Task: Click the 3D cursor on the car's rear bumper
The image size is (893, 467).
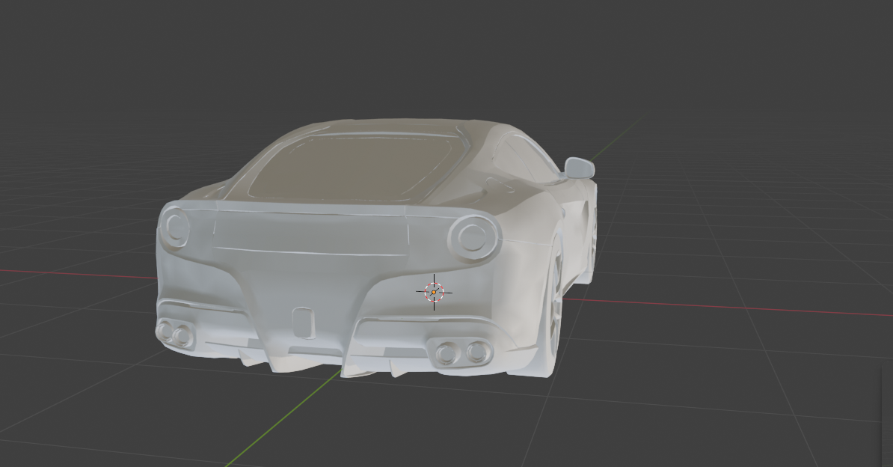Action: 434,293
